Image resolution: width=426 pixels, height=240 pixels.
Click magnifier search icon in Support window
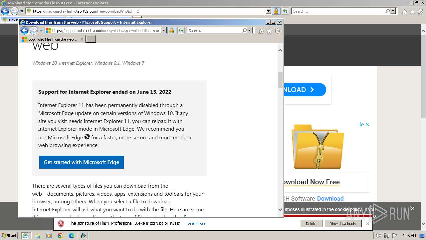pyautogui.click(x=245, y=30)
